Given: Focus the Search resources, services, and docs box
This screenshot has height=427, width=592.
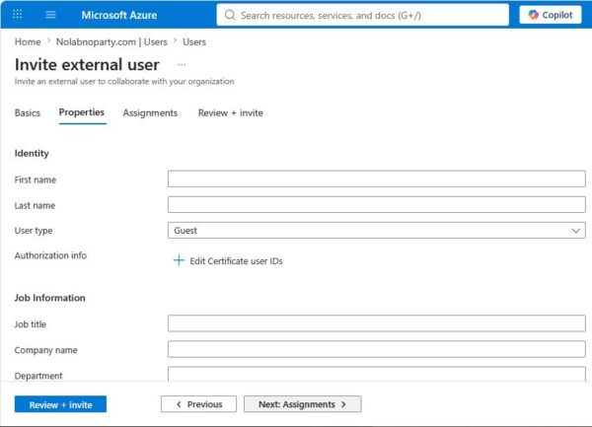Looking at the screenshot, I should 362,15.
